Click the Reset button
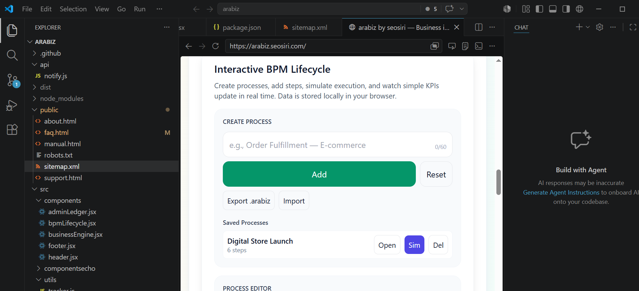 436,174
